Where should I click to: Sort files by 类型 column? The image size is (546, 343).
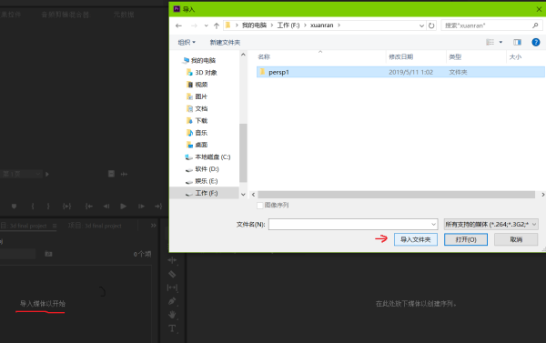(x=455, y=56)
